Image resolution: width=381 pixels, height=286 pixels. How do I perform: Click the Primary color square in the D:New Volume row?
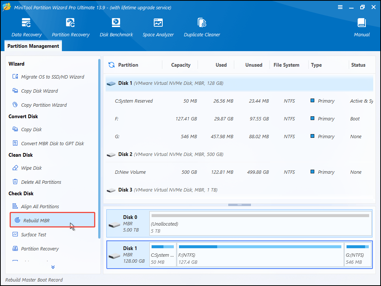[x=312, y=172]
